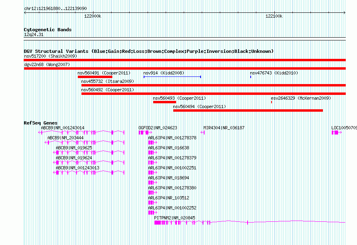The width and height of the screenshot is (357, 245).
Task: Click the ABCB9 NM_001243013 transcript glyph
Action: click(89, 172)
